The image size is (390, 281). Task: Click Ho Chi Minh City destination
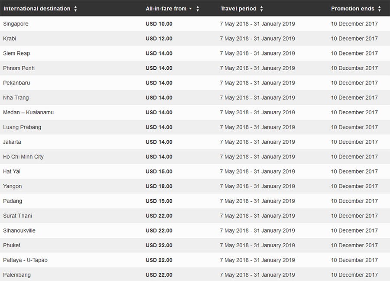click(23, 157)
